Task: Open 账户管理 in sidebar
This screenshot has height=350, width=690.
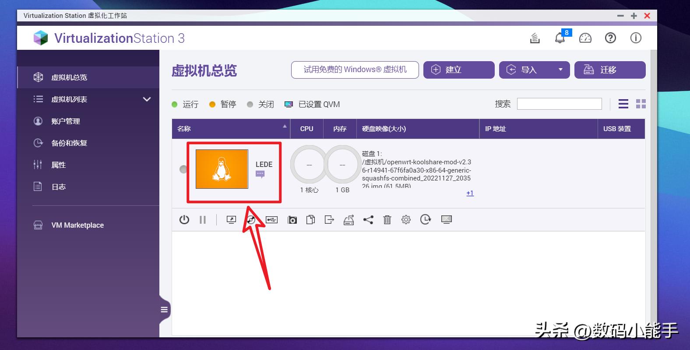Action: pyautogui.click(x=88, y=121)
